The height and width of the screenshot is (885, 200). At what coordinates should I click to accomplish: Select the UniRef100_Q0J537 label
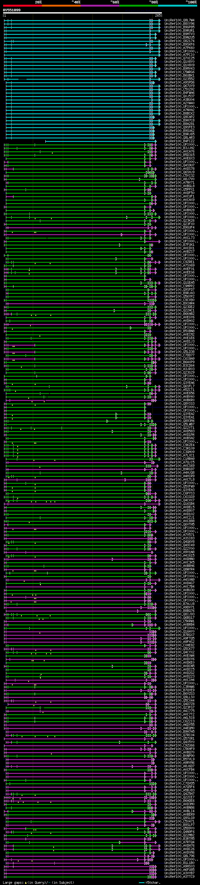179,96
